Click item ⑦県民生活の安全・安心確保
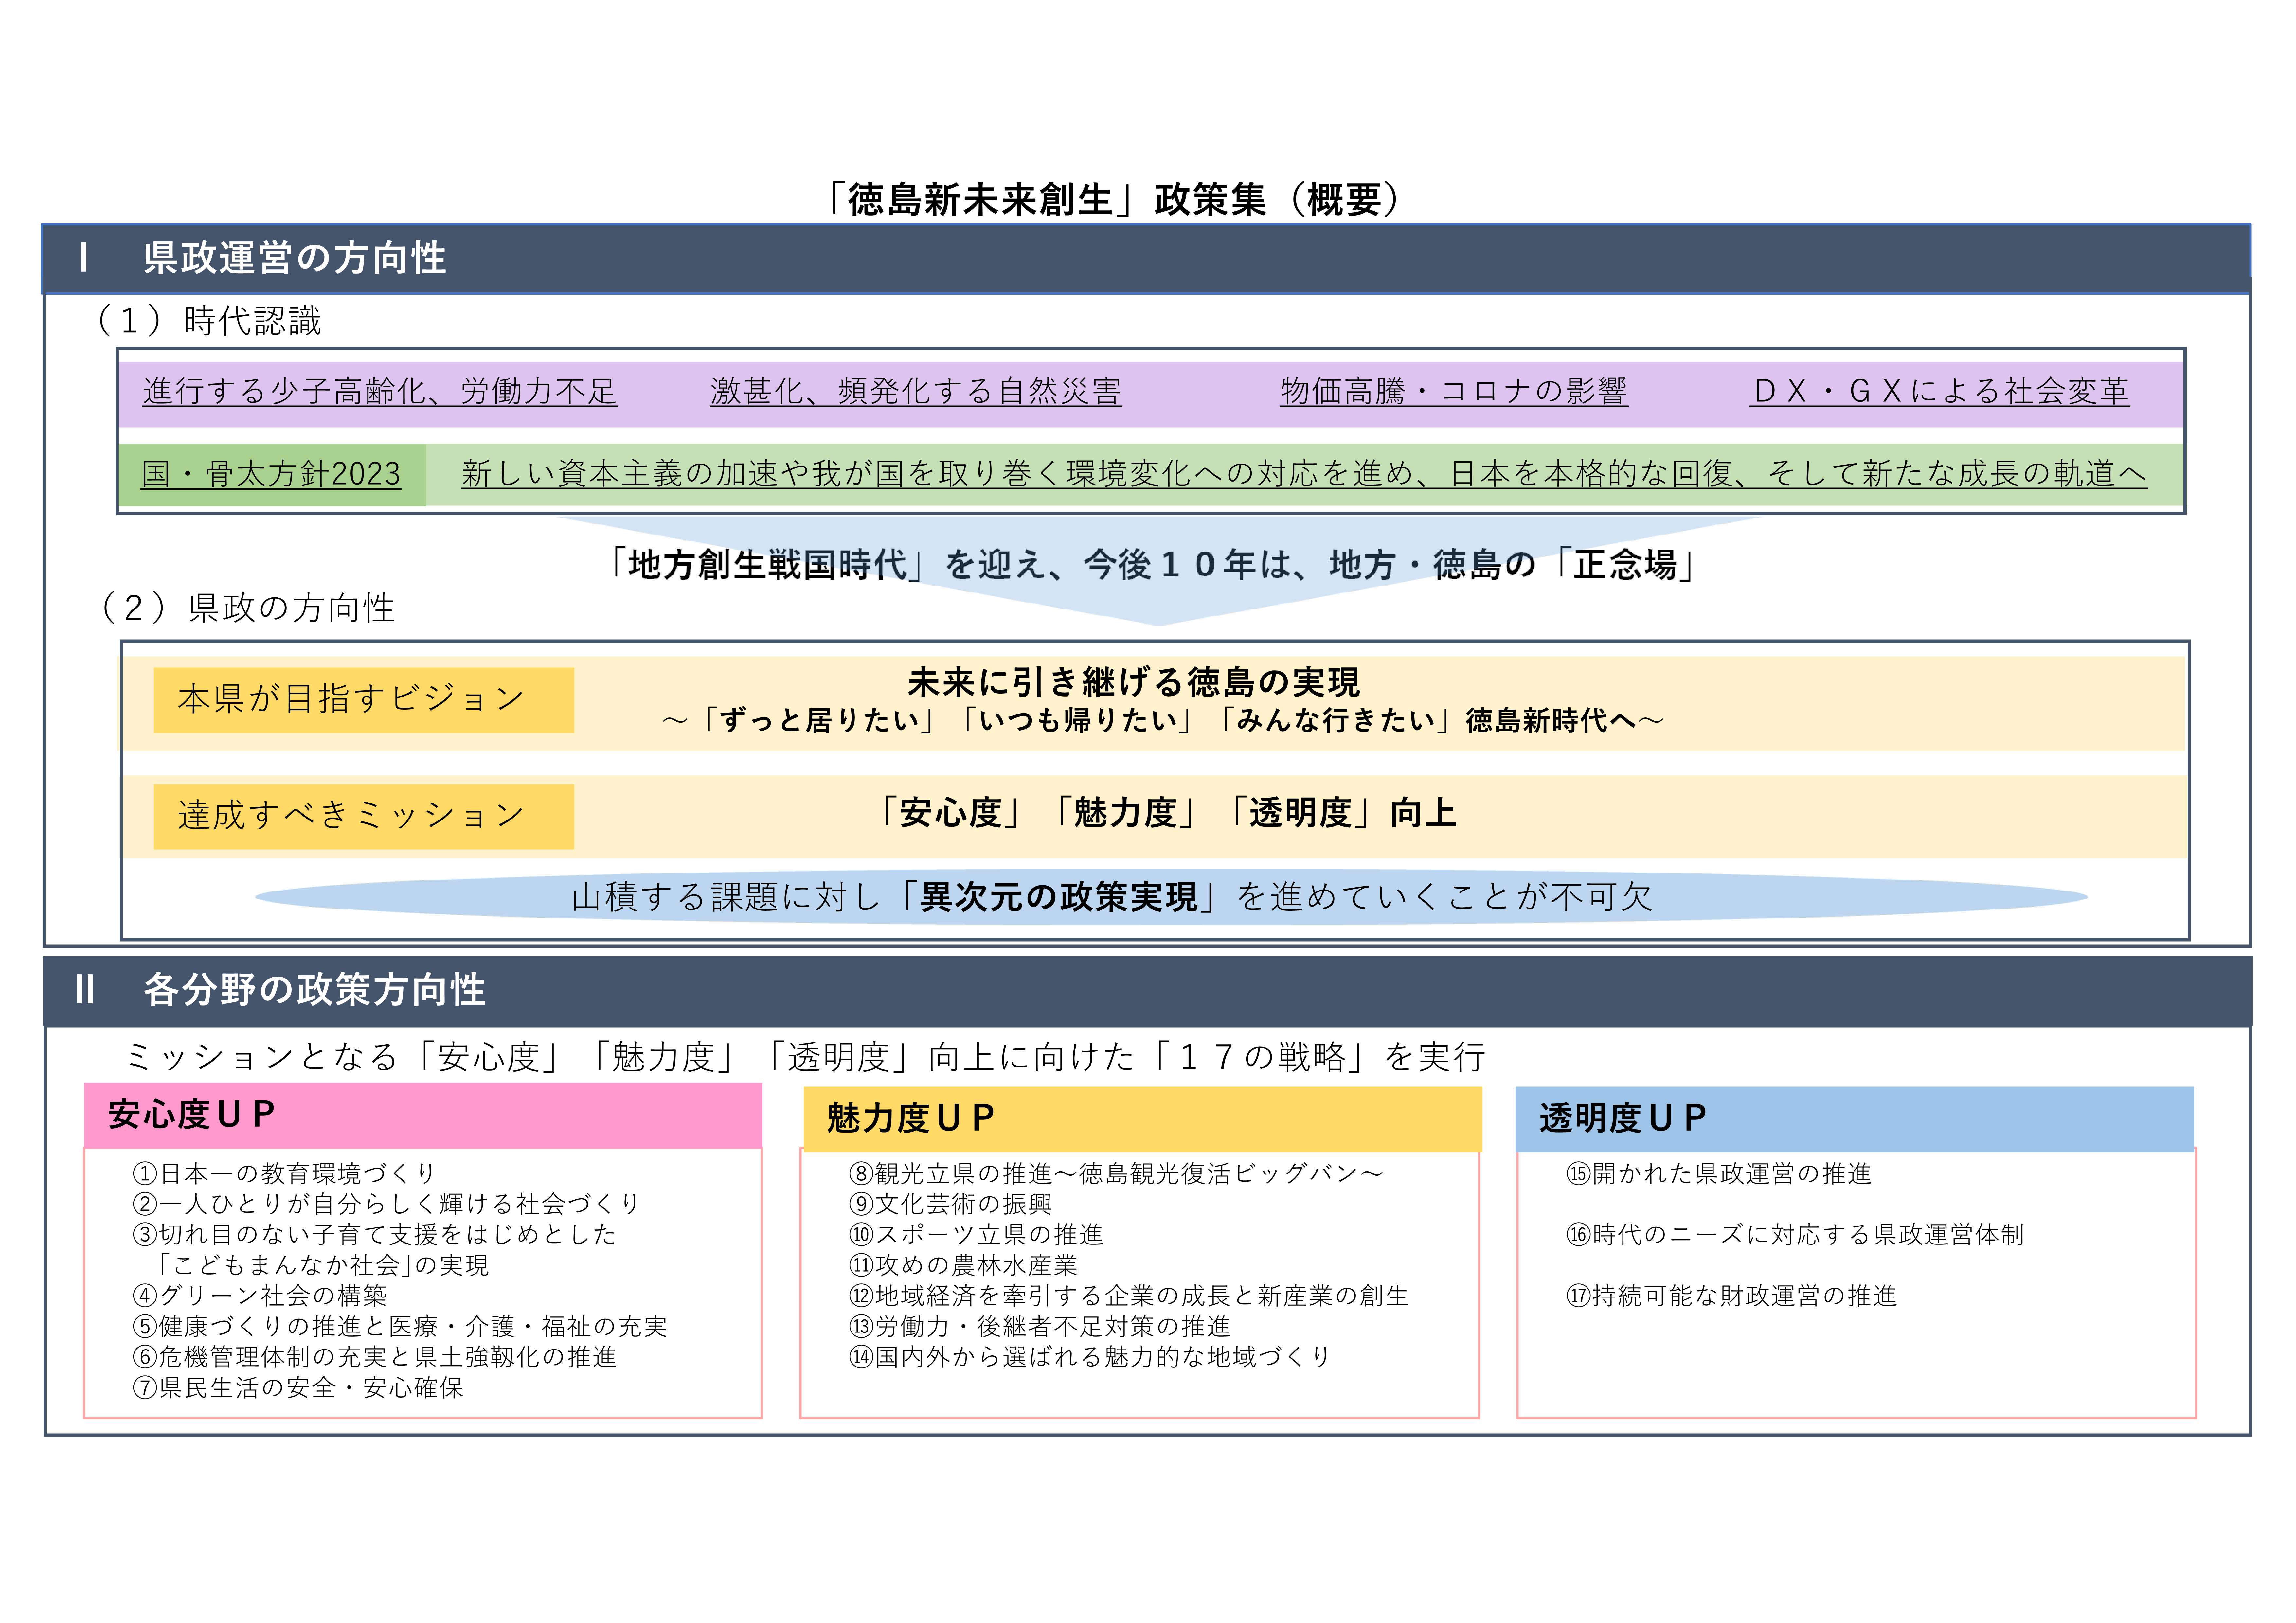The height and width of the screenshot is (1623, 2296). pyautogui.click(x=298, y=1388)
